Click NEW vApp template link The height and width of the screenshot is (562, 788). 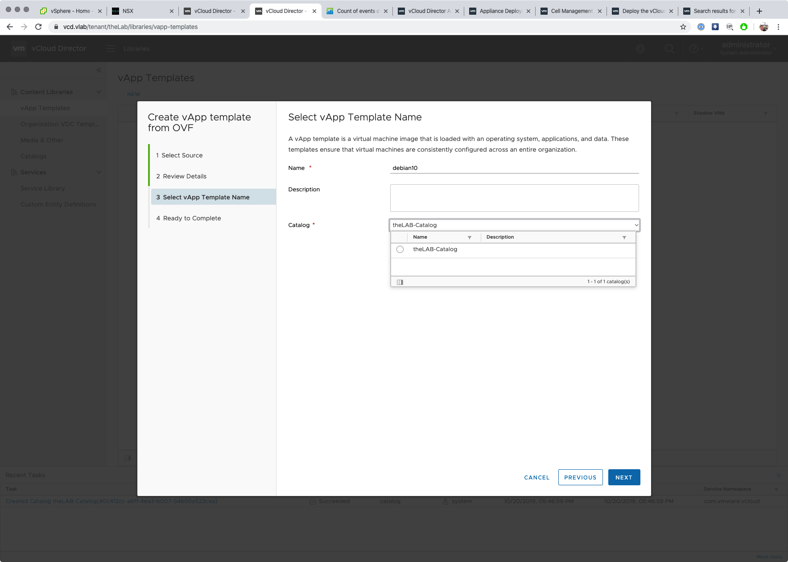click(133, 94)
